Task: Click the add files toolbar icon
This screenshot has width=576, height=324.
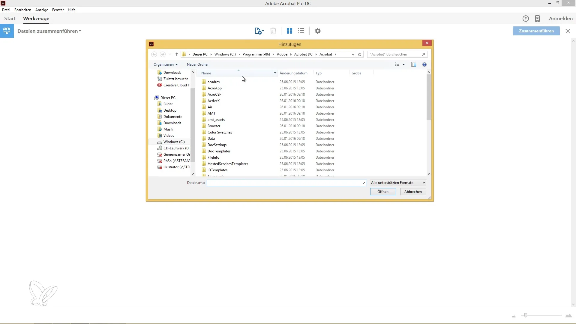Action: pos(258,31)
